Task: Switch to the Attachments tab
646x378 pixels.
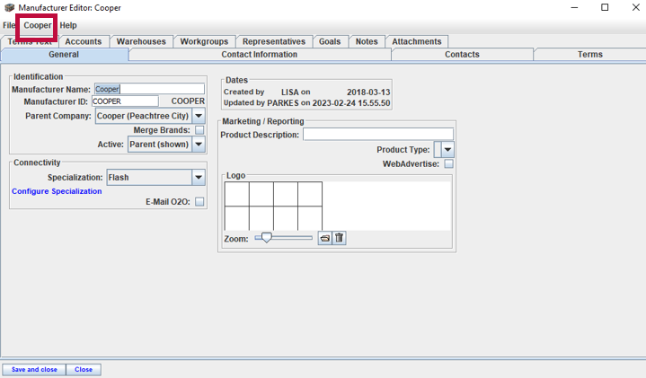Action: pyautogui.click(x=417, y=41)
